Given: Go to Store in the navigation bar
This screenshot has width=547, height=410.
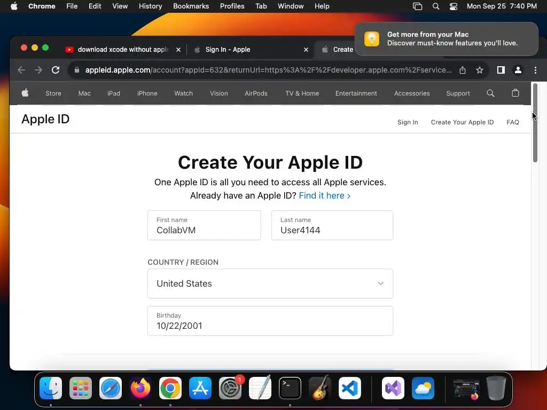Looking at the screenshot, I should tap(53, 93).
